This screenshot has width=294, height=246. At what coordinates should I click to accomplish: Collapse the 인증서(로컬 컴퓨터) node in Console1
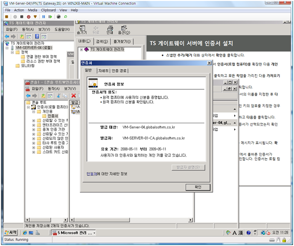click(28, 107)
